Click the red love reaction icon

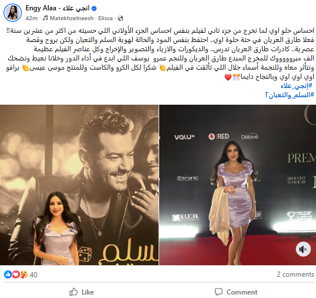coord(16,274)
